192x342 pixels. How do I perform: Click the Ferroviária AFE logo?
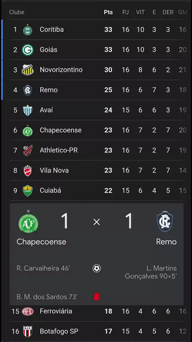(x=28, y=311)
